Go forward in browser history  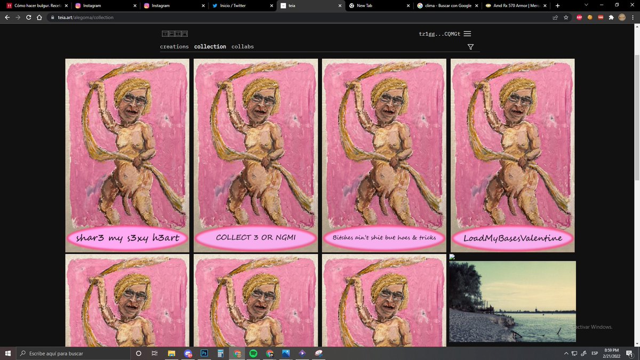(19, 17)
